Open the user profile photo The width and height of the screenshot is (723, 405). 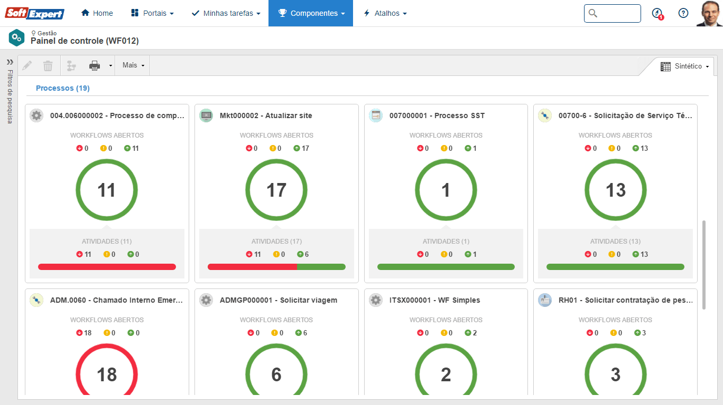(x=709, y=13)
